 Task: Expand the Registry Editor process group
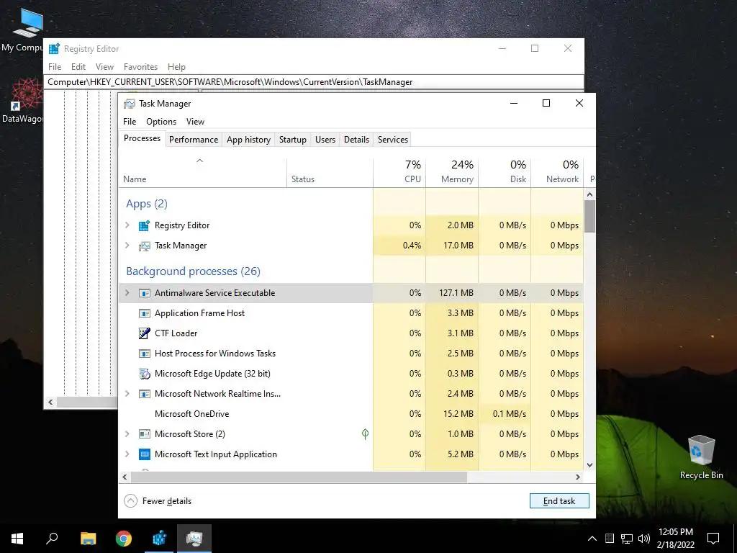pyautogui.click(x=127, y=225)
